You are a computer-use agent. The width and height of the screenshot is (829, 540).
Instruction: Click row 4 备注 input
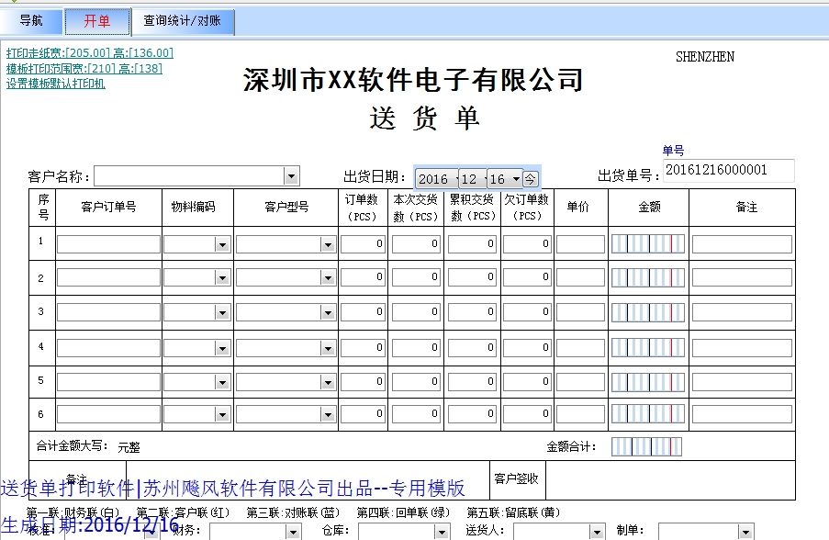pos(743,348)
